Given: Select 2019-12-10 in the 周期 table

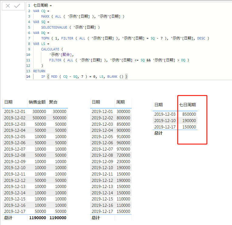Looking at the screenshot, I should click(102, 168).
